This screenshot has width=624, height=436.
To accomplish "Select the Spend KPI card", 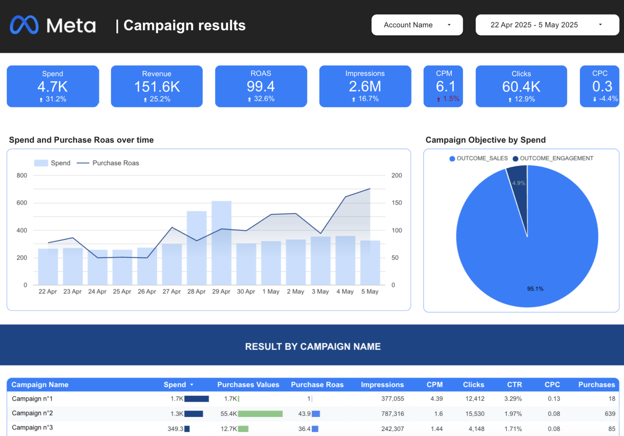I will click(53, 86).
